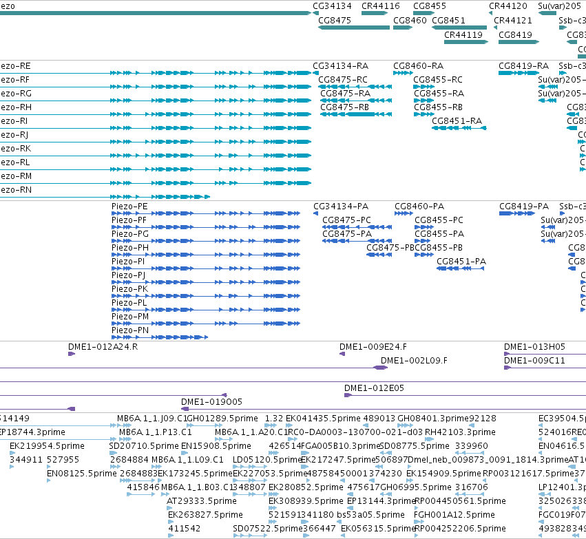Click the CG8455-PA protein label
This screenshot has height=539, width=586.
tap(439, 234)
